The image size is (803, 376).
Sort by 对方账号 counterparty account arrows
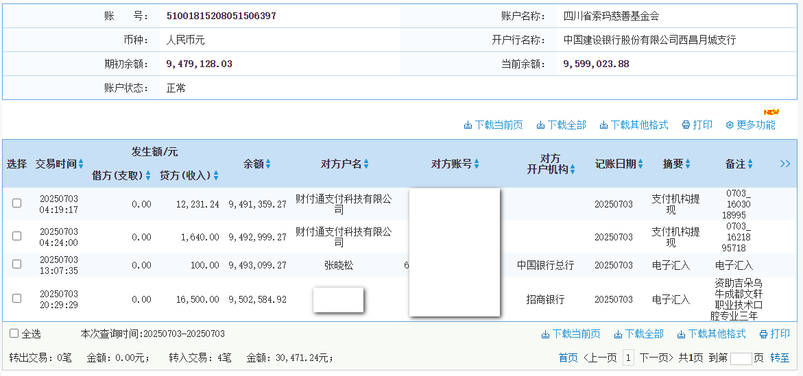pos(477,164)
